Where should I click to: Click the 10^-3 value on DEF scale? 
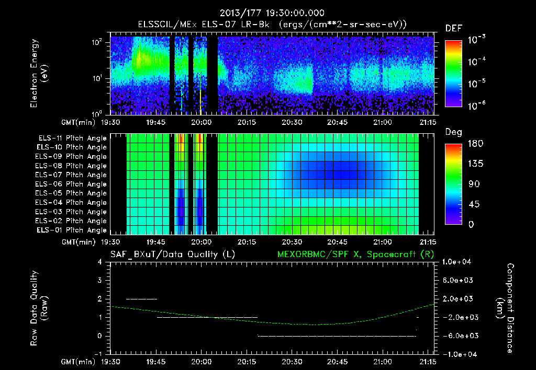tap(476, 39)
